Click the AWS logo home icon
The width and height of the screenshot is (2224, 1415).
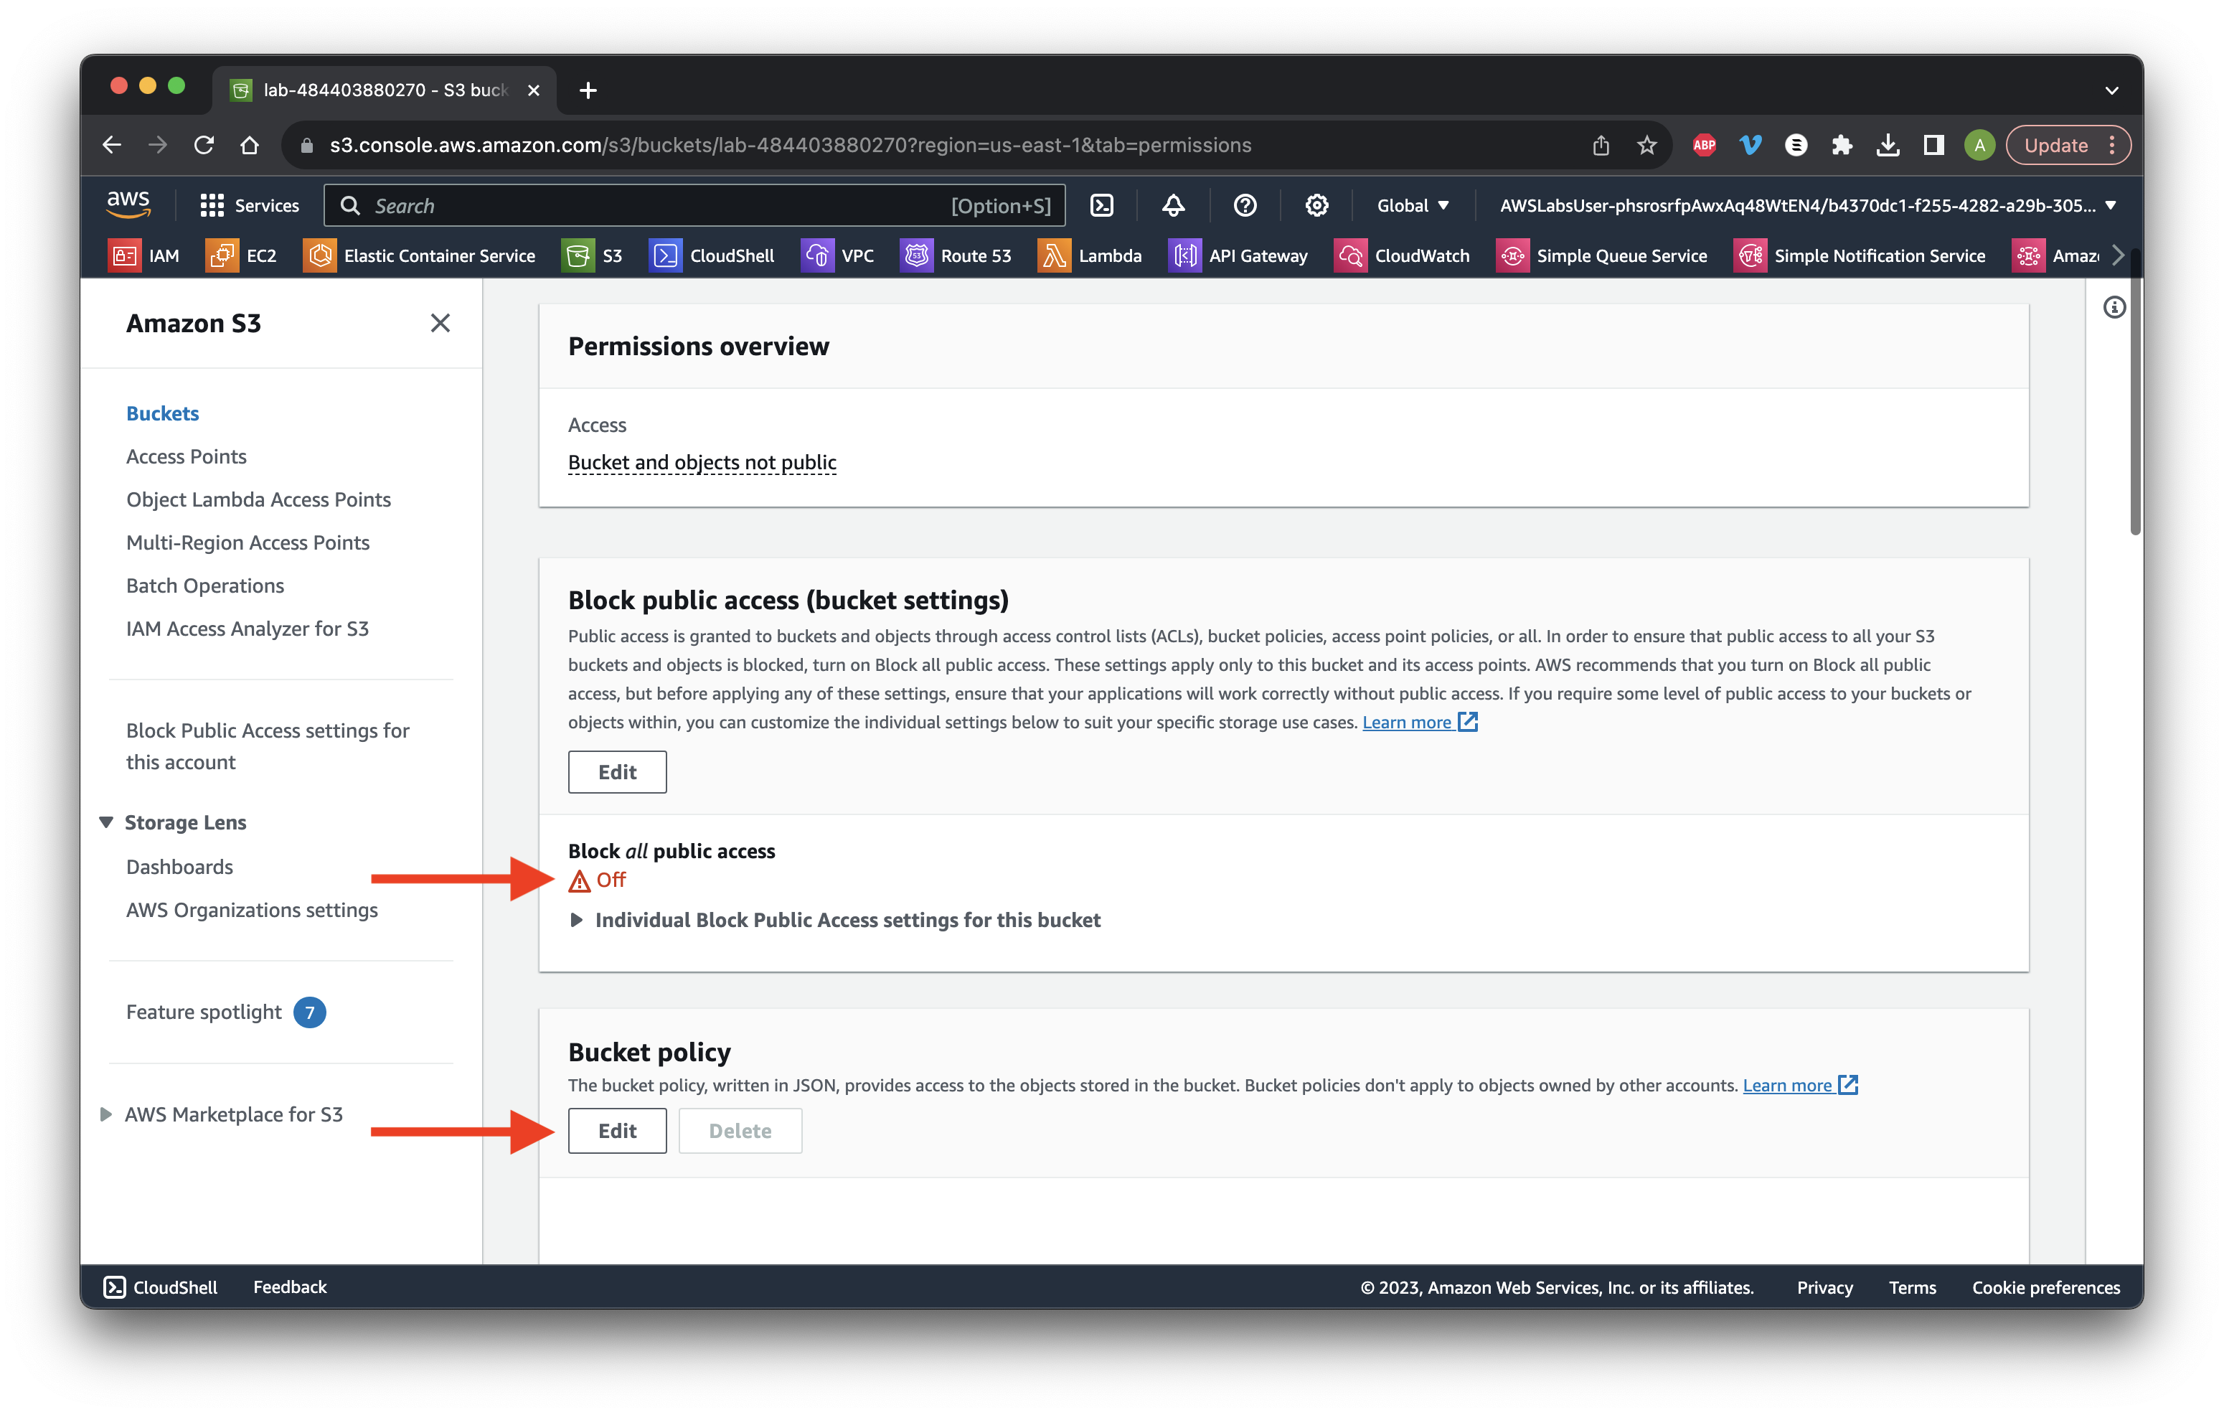[x=128, y=204]
